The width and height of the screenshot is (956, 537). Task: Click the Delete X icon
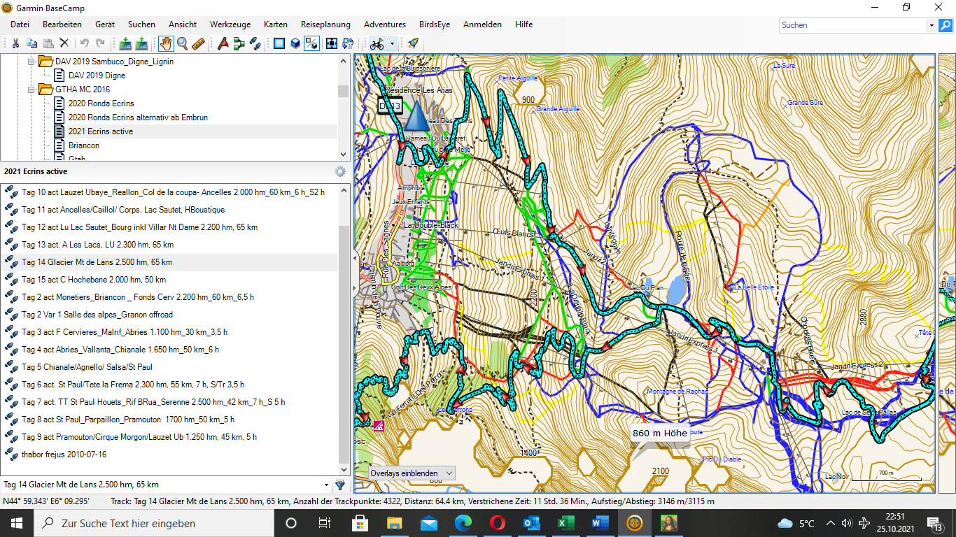[64, 43]
